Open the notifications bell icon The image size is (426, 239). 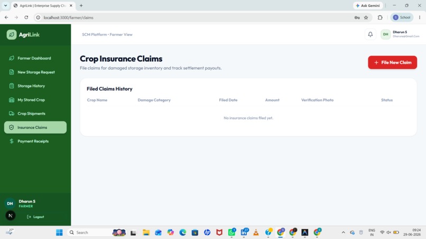point(371,34)
